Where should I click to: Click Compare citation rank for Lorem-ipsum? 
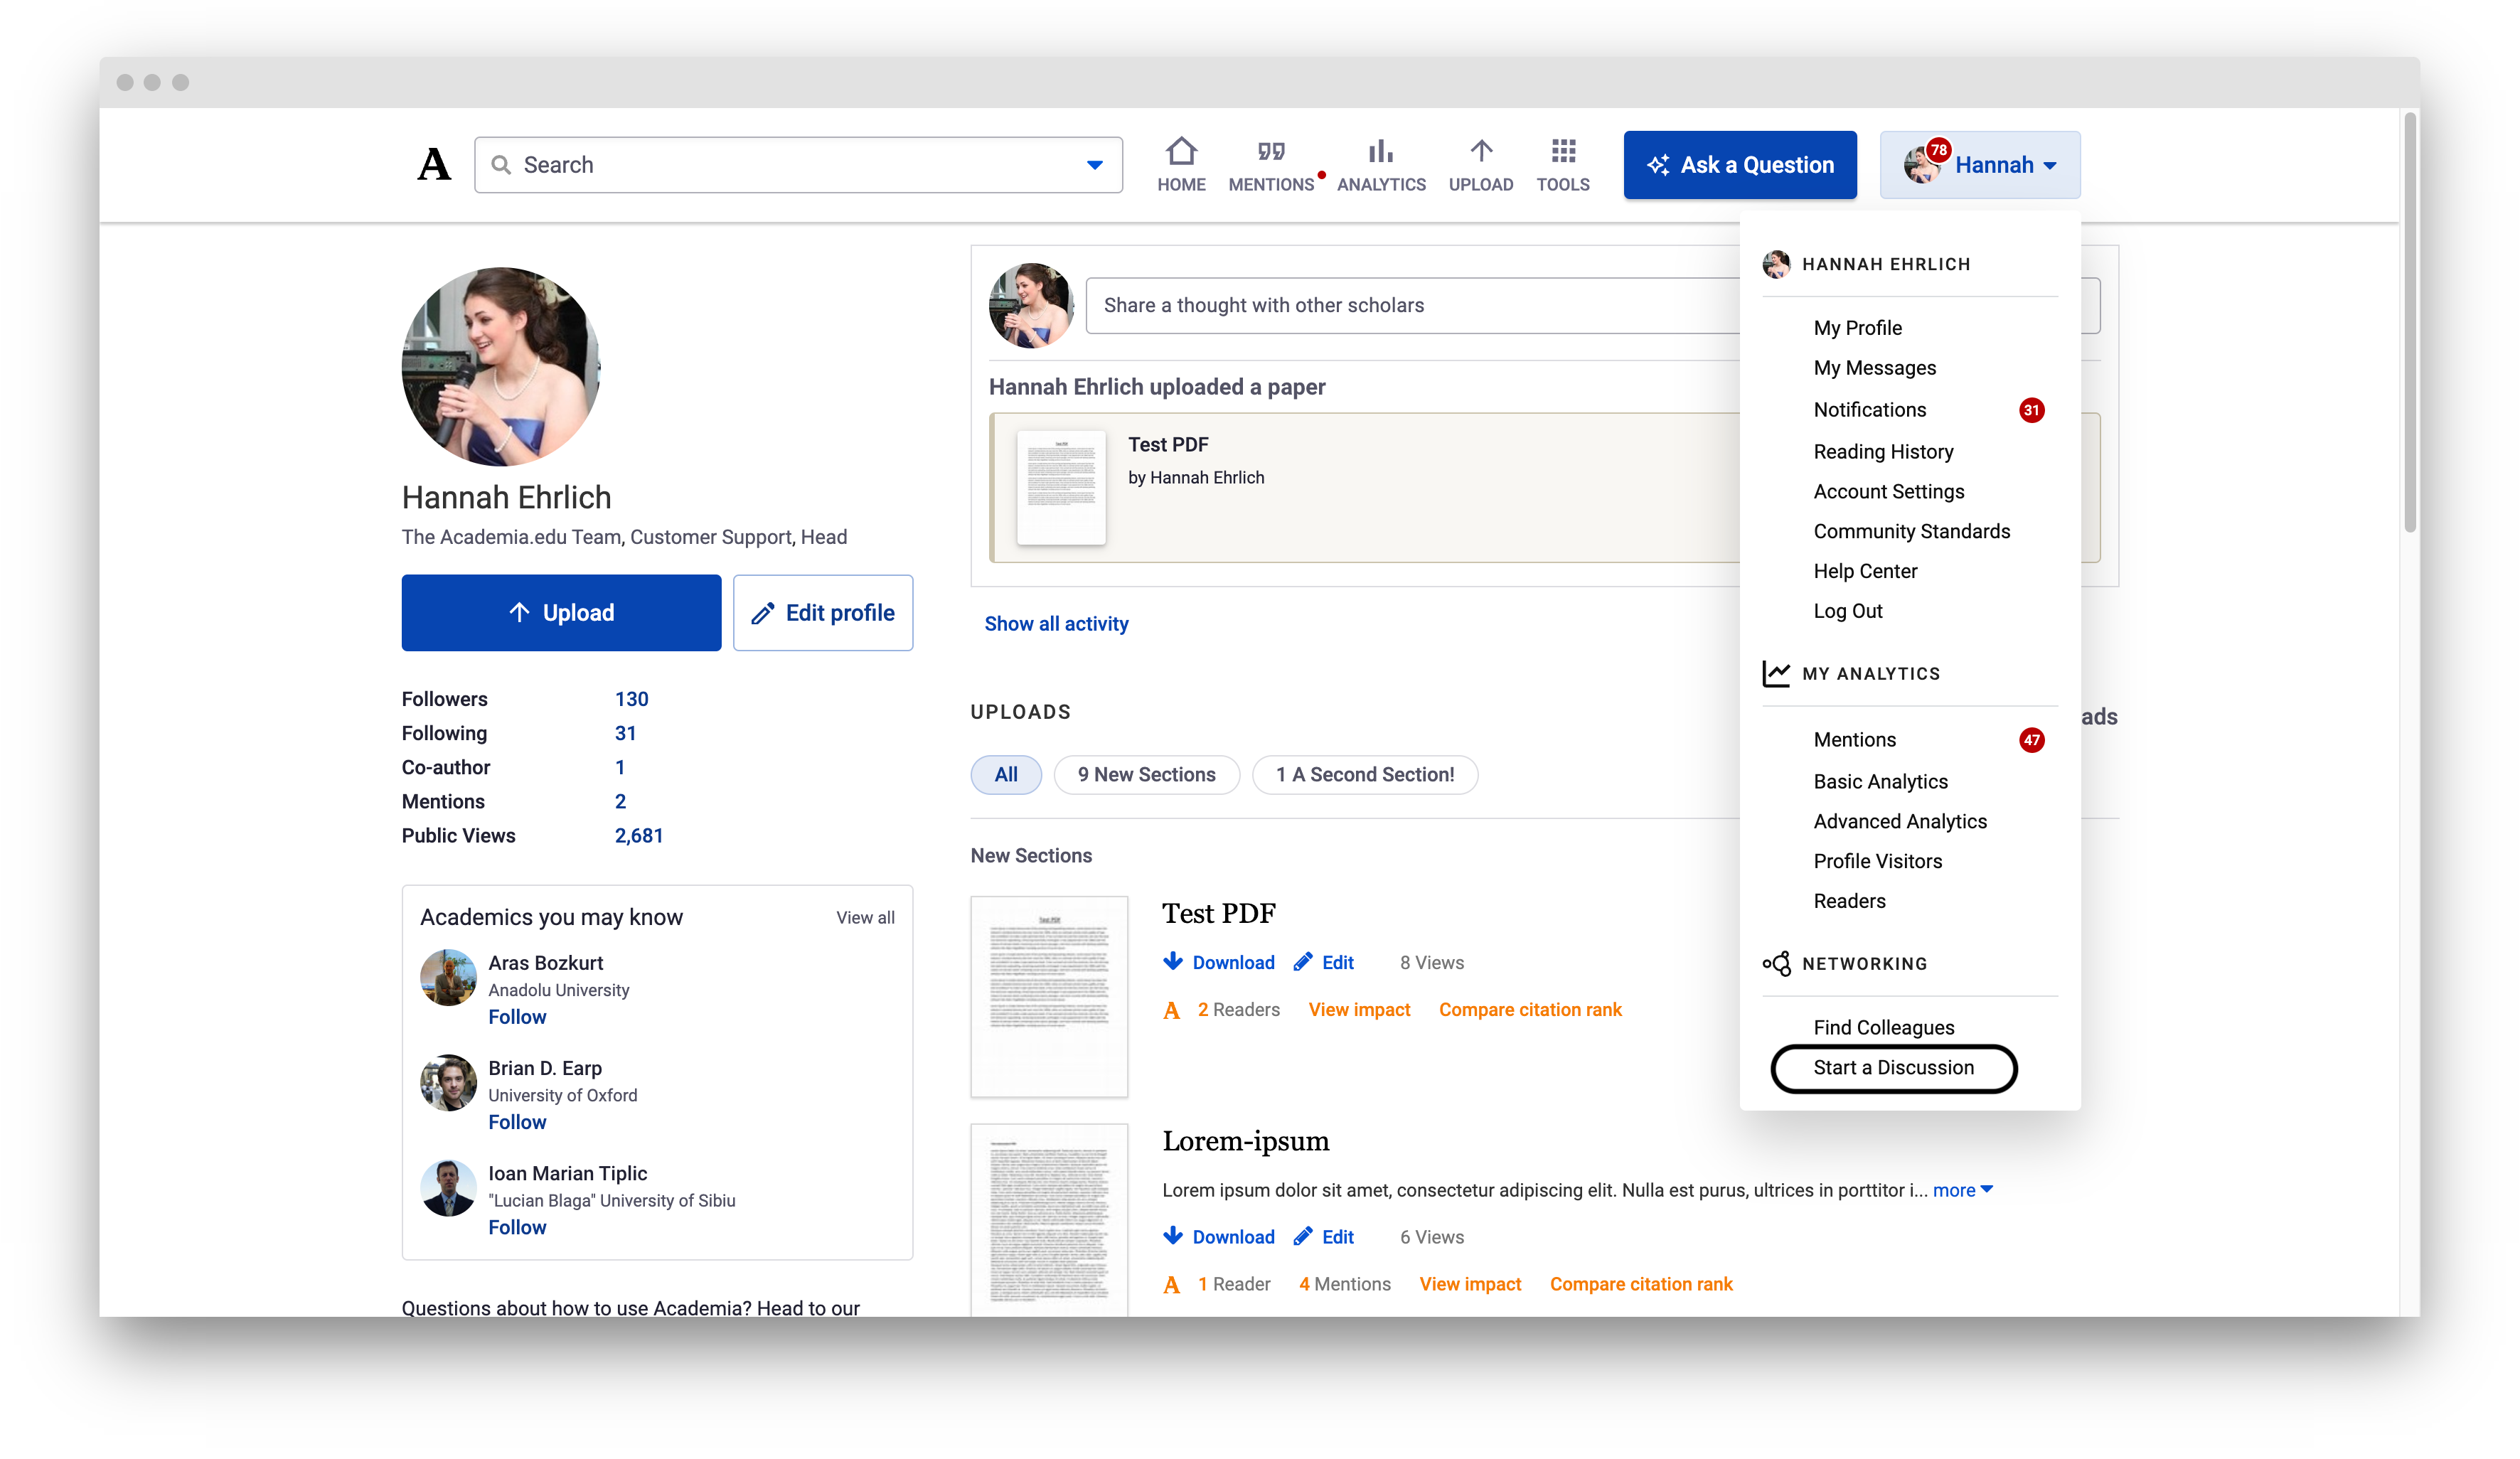point(1641,1284)
